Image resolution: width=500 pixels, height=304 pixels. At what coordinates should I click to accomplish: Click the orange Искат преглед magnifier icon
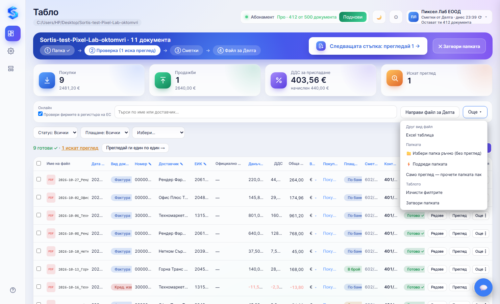coord(395,78)
